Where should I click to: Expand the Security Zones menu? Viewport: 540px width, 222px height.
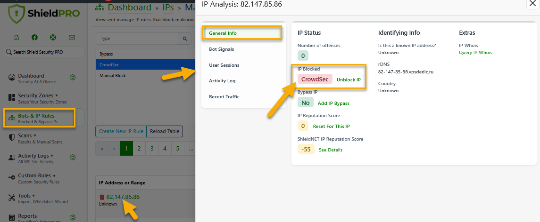(57, 95)
